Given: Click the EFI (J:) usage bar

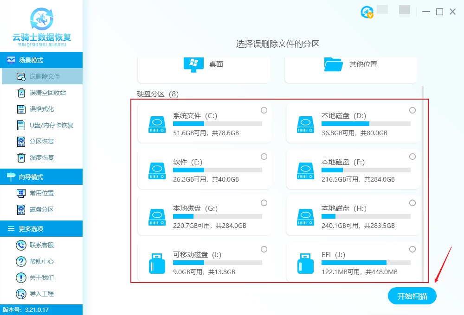Looking at the screenshot, I should click(x=366, y=263).
